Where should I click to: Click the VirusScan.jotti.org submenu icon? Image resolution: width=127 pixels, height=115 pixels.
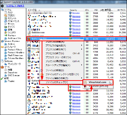[85, 86]
